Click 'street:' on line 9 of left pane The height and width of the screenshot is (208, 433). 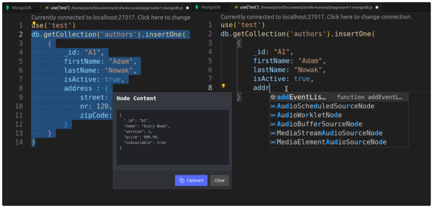94,97
